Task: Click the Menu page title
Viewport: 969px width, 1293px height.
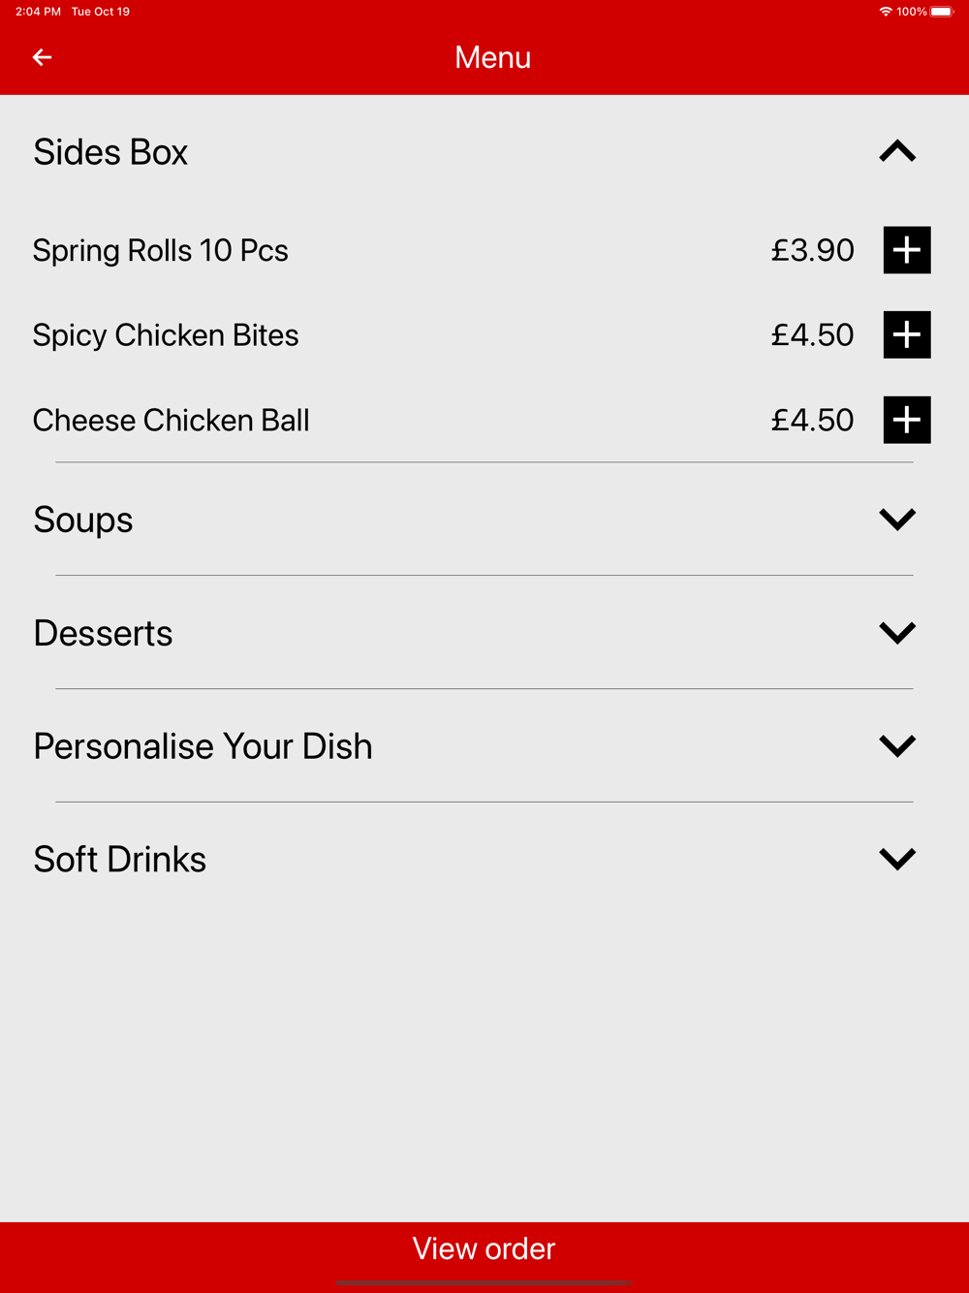Action: click(492, 57)
